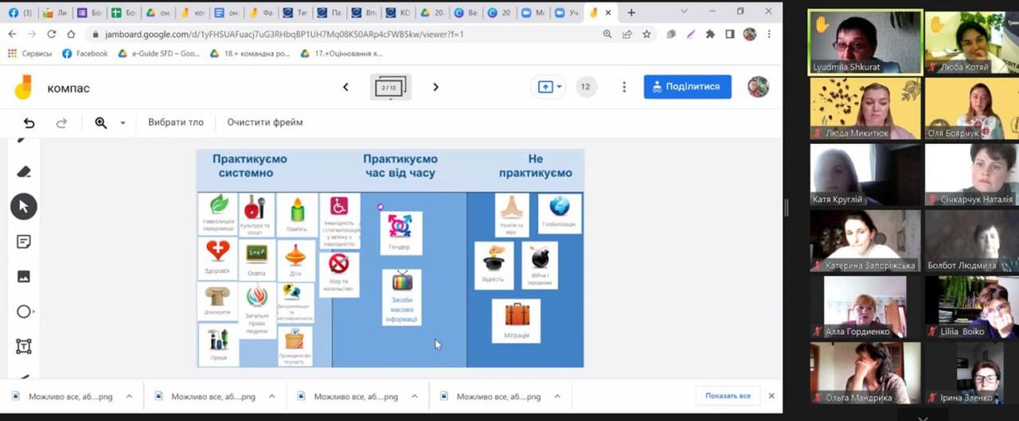
Task: Select the Міграція suitcase card
Action: tap(516, 321)
